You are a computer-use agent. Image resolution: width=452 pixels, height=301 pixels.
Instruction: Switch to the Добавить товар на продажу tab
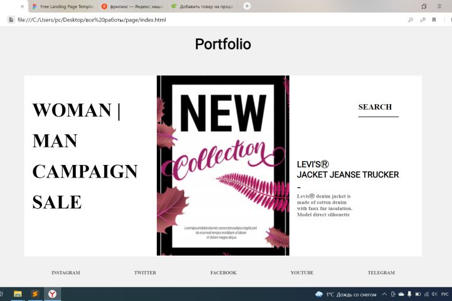coord(202,6)
